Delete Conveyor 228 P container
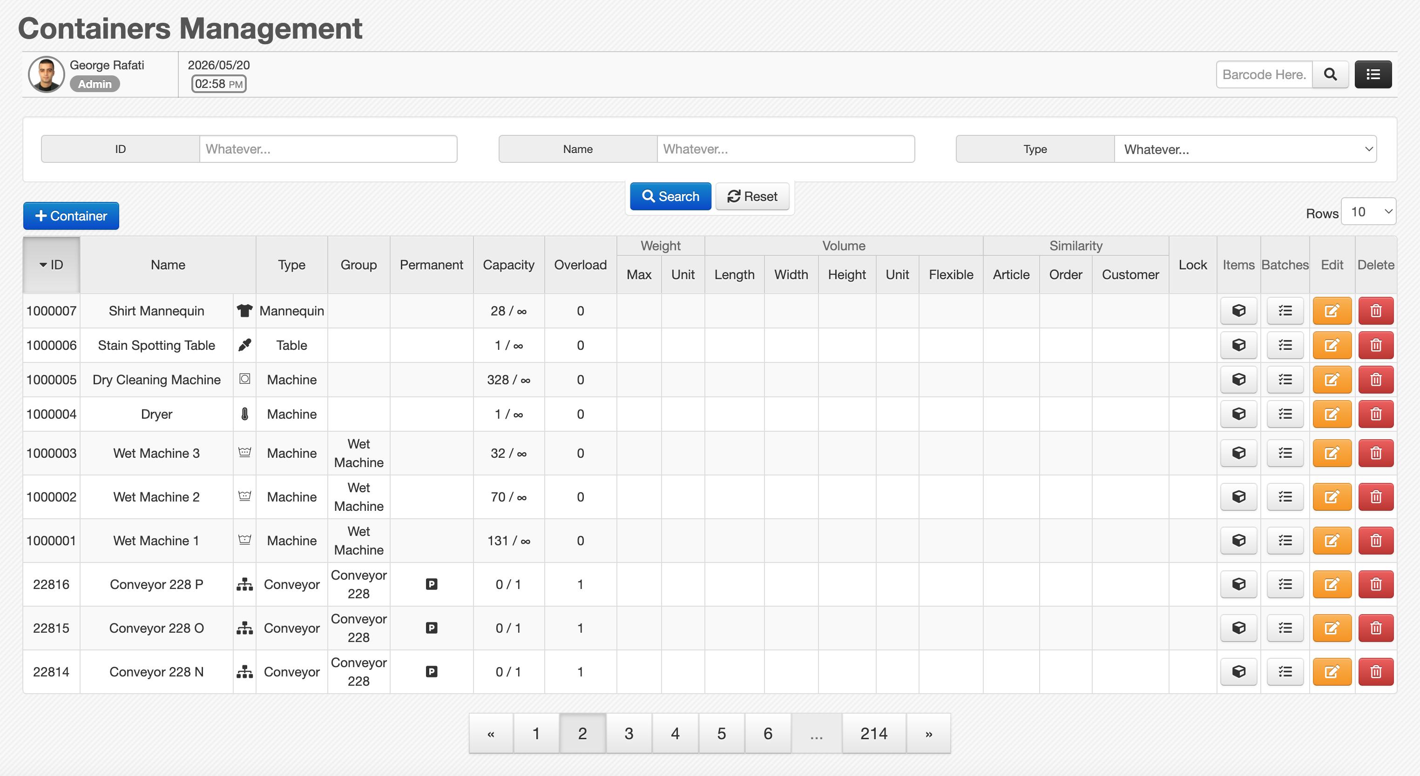Viewport: 1420px width, 776px height. pos(1376,584)
